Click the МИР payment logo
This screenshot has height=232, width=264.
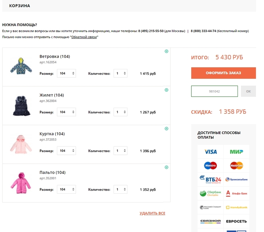(x=237, y=152)
